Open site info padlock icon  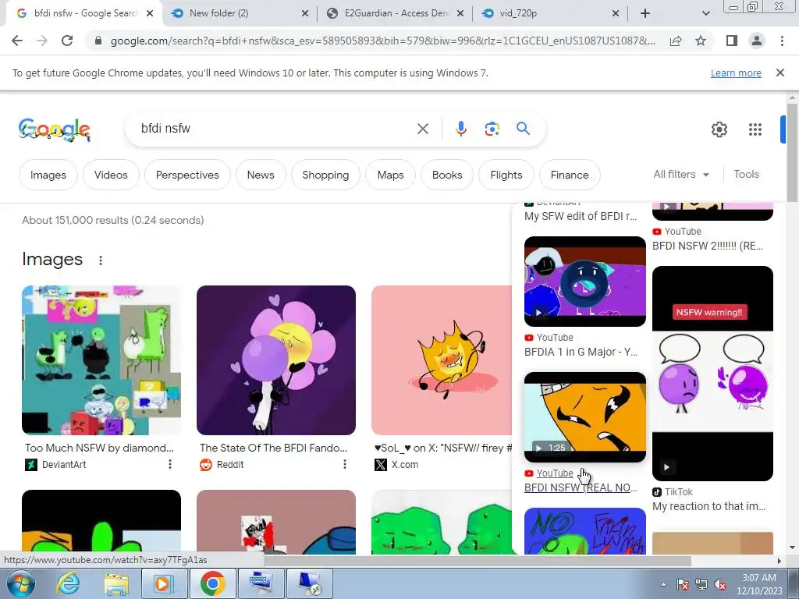point(98,41)
